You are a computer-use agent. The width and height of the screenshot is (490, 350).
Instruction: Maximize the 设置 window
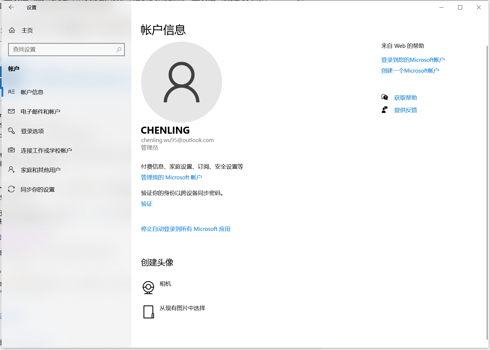click(460, 8)
